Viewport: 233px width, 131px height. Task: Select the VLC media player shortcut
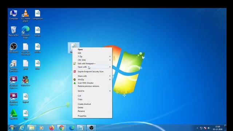click(25, 16)
